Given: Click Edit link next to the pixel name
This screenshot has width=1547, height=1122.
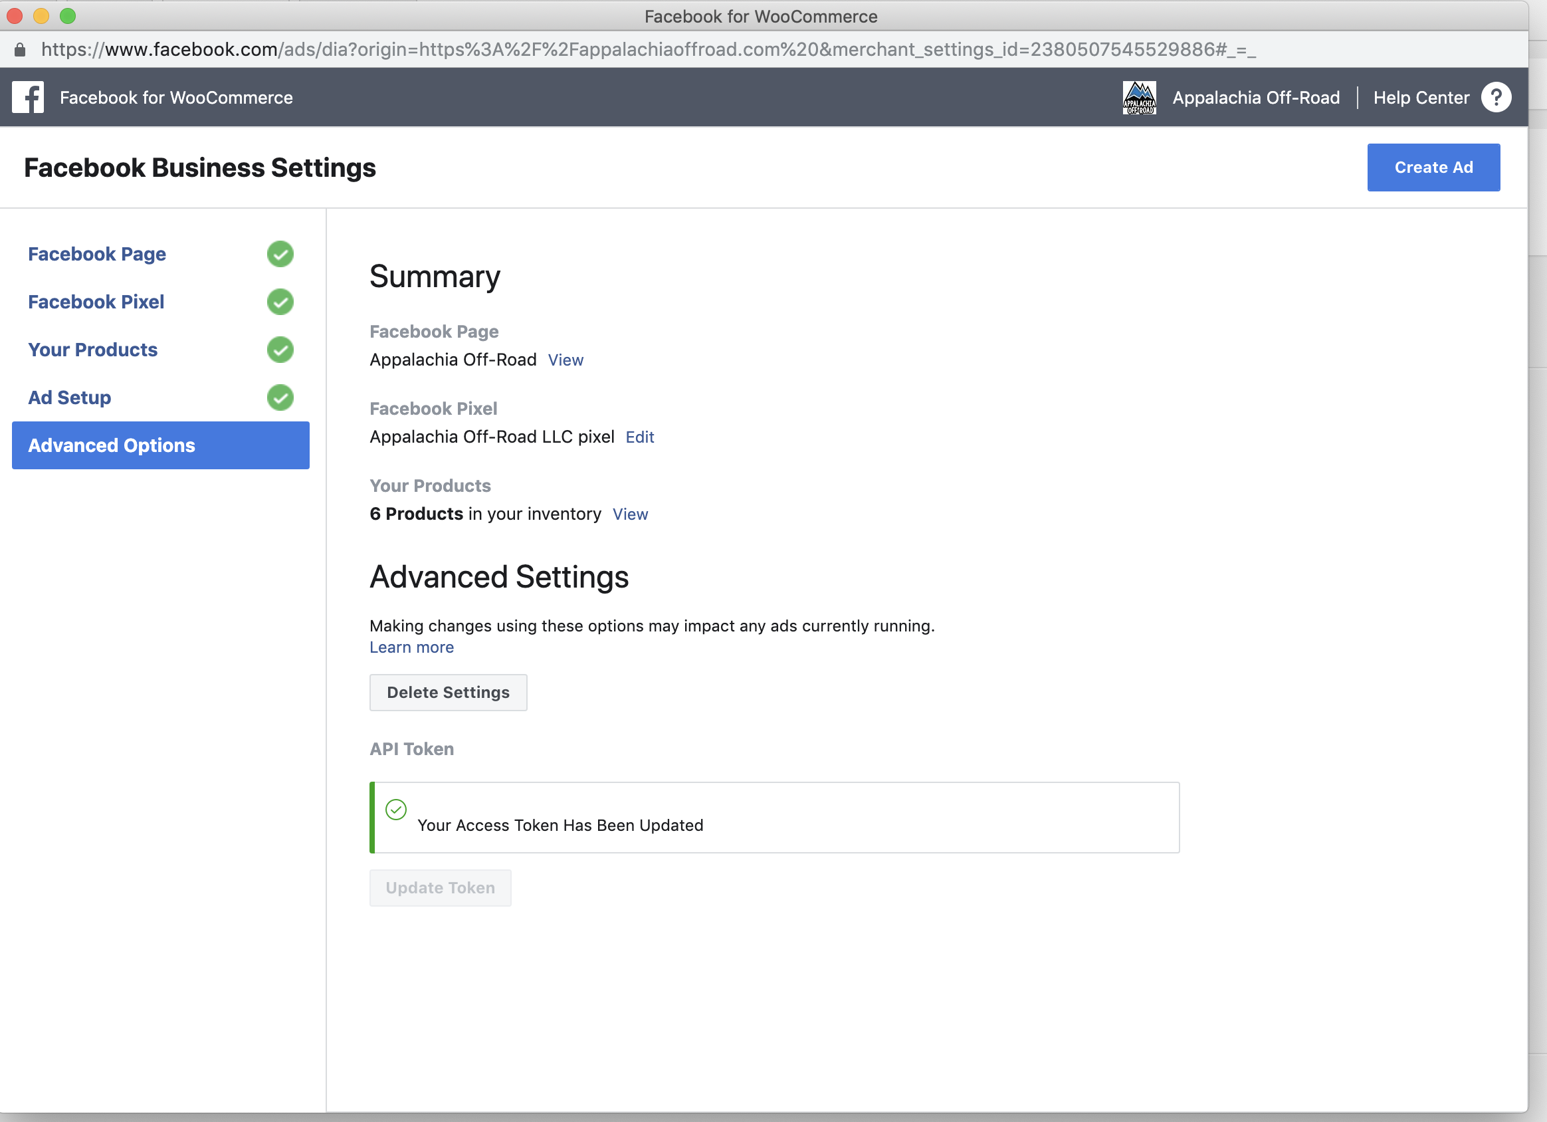Looking at the screenshot, I should pyautogui.click(x=640, y=437).
